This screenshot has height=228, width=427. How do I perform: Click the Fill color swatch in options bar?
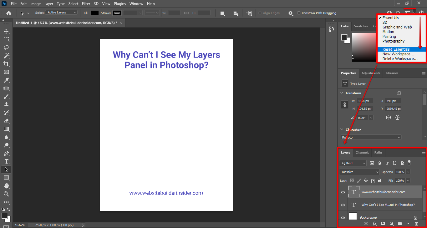click(95, 13)
